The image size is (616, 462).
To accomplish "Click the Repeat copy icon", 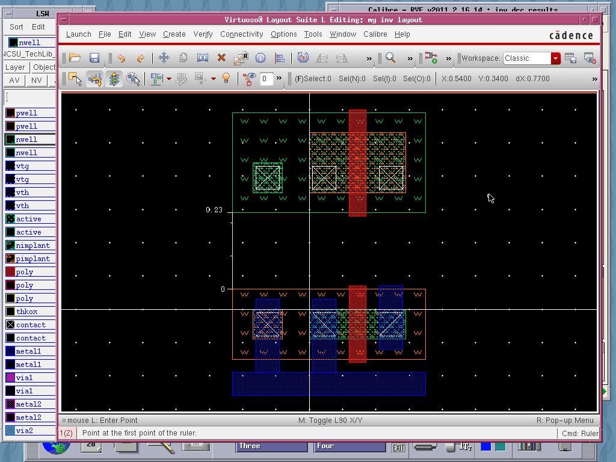I will pos(241,58).
